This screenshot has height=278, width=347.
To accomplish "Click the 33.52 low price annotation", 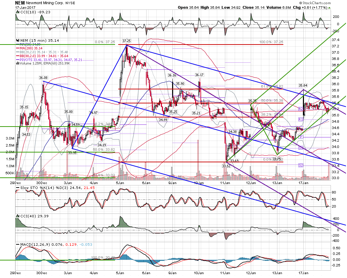I will coord(226,166).
